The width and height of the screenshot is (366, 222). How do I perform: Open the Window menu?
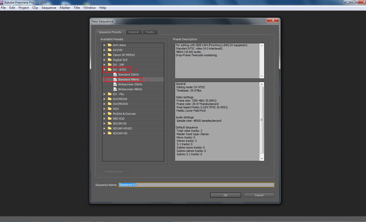tap(89, 8)
